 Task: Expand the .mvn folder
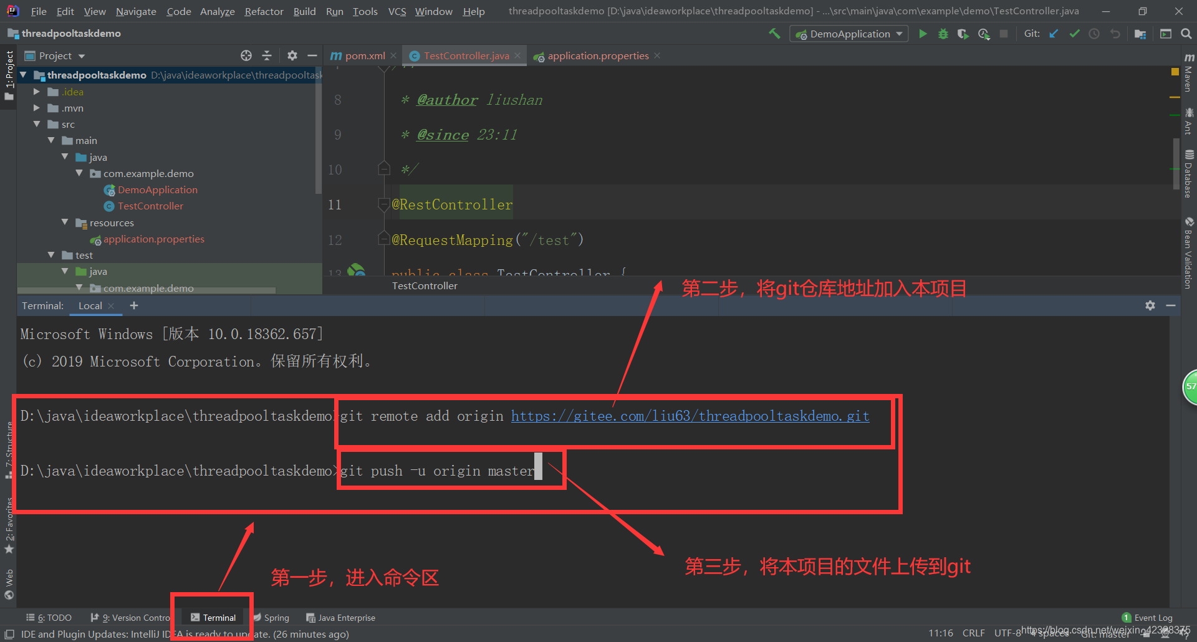pyautogui.click(x=37, y=108)
